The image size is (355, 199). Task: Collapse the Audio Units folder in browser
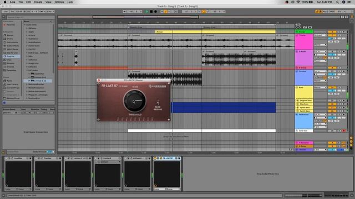coord(25,25)
